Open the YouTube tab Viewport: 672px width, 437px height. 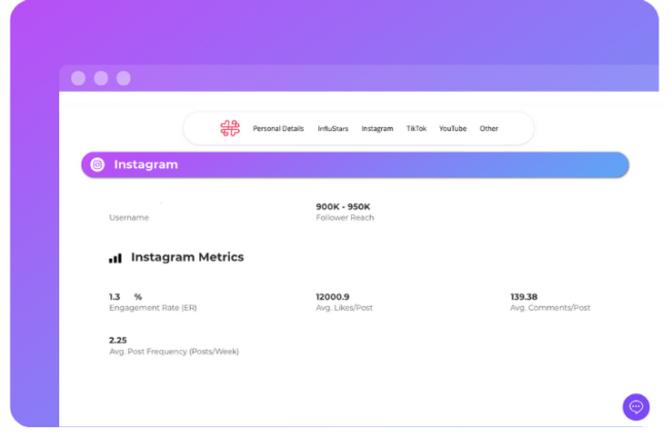[x=453, y=128]
